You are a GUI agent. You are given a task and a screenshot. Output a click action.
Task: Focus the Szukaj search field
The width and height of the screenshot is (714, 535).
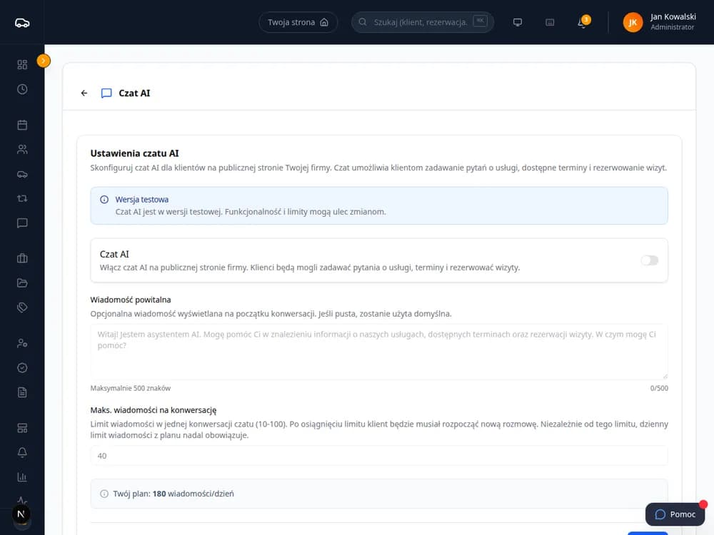tap(423, 22)
